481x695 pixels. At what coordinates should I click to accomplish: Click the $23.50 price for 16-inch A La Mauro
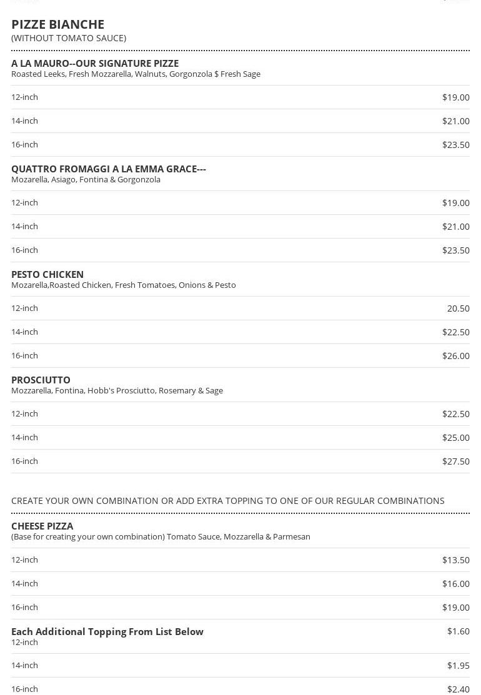tap(455, 144)
